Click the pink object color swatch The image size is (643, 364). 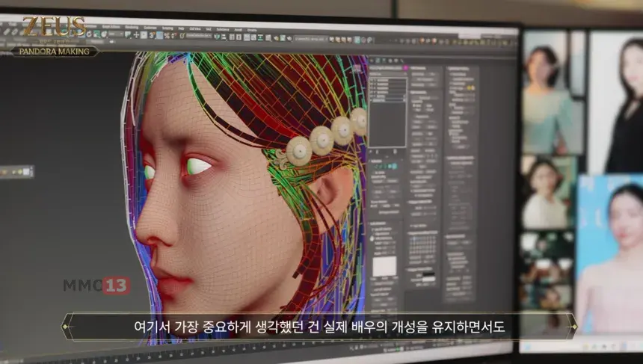[405, 67]
